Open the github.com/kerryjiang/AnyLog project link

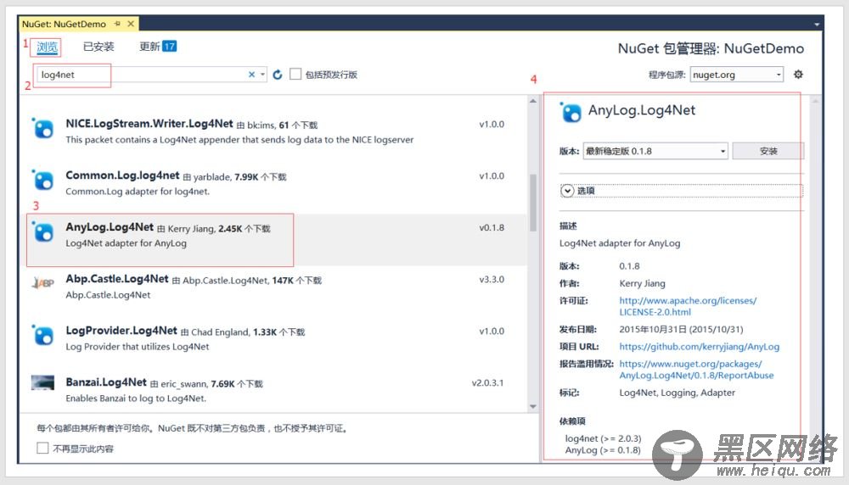699,347
